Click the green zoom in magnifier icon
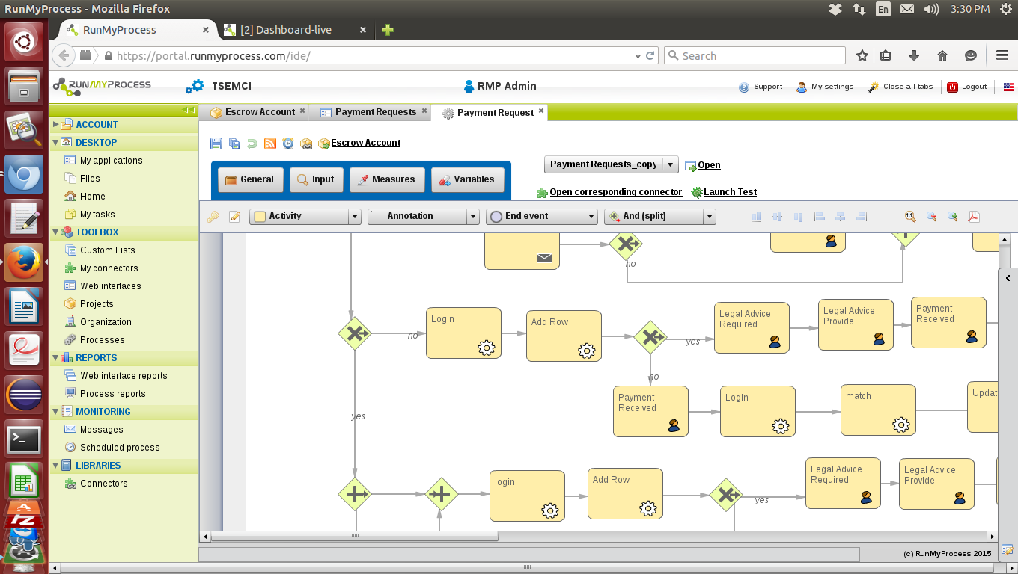 coord(953,217)
